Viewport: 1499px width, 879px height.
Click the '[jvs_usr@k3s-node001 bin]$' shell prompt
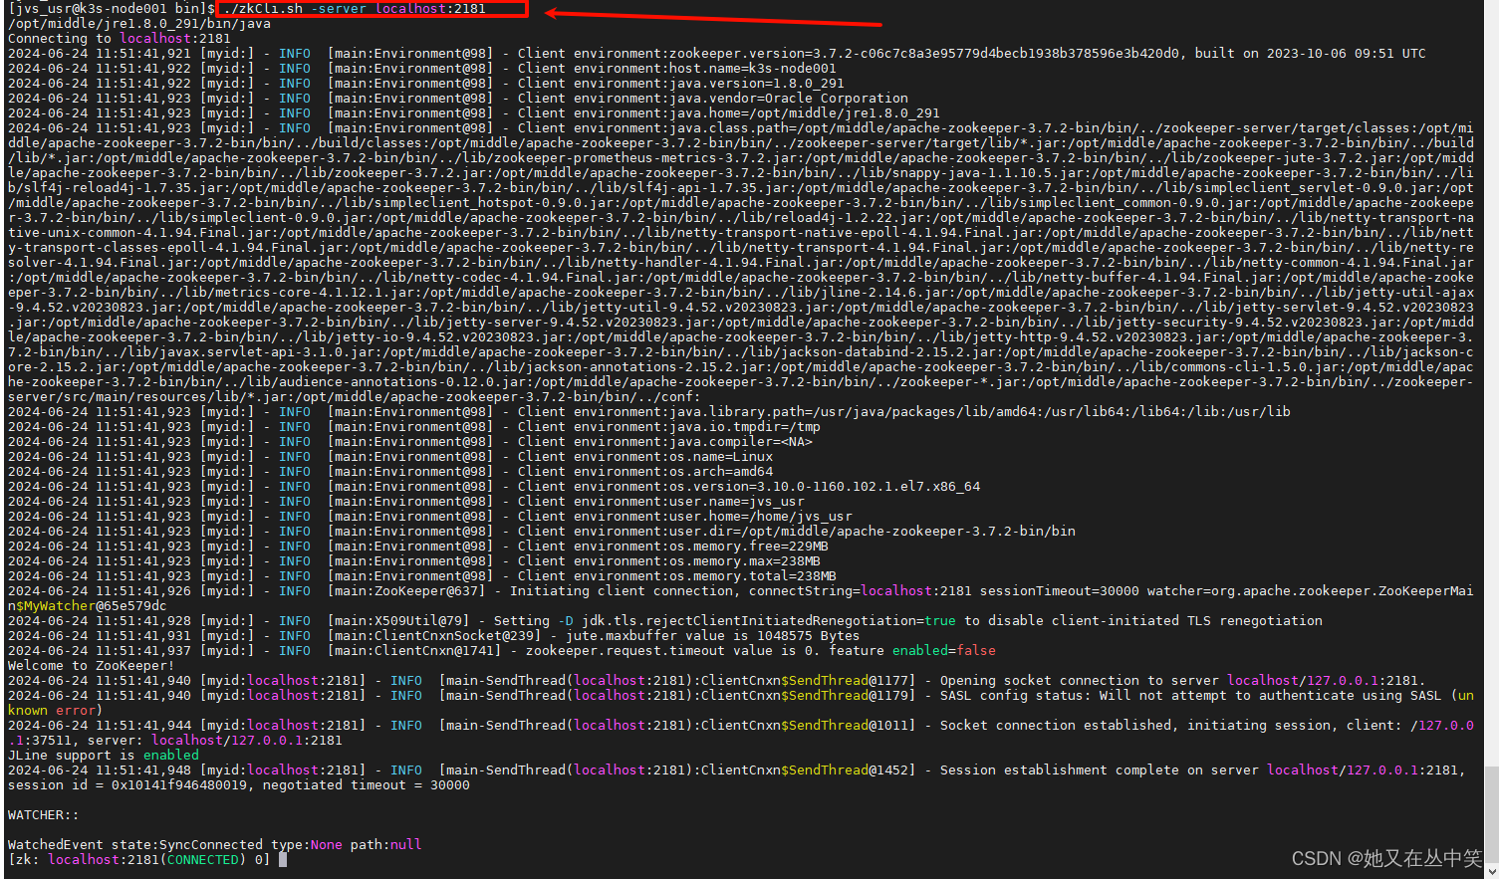112,8
